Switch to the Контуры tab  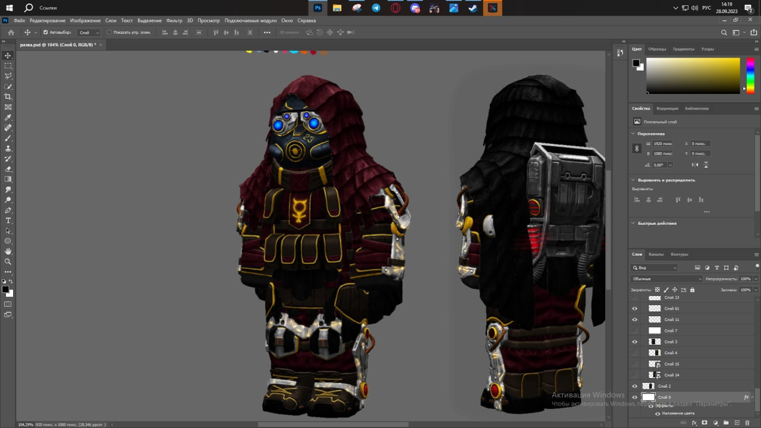pyautogui.click(x=680, y=254)
